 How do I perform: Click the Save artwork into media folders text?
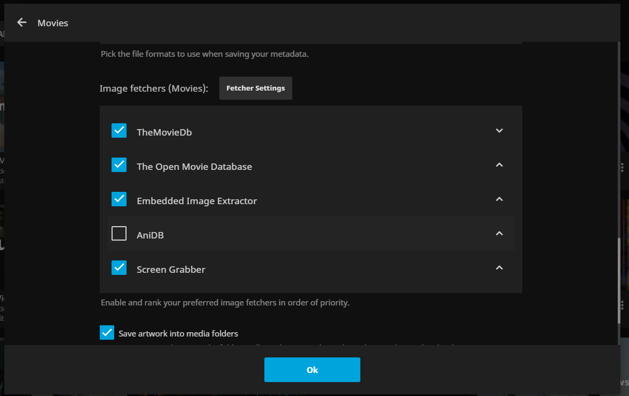click(178, 333)
